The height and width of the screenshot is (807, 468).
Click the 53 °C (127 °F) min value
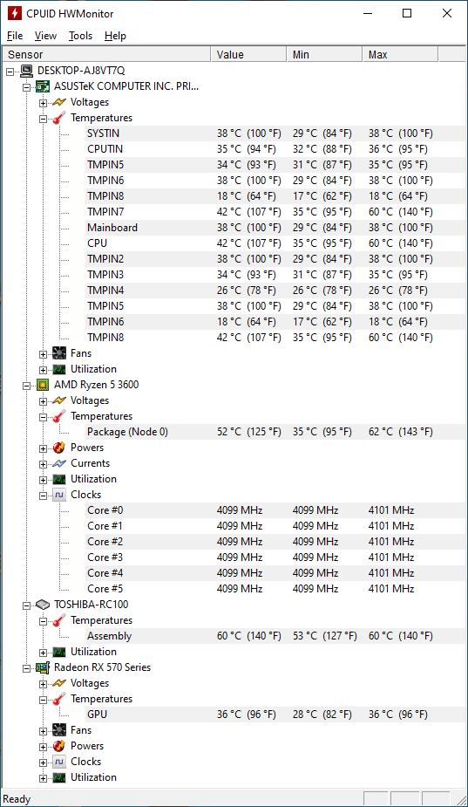pyautogui.click(x=324, y=636)
